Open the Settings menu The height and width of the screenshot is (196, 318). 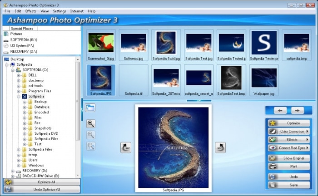(60, 11)
